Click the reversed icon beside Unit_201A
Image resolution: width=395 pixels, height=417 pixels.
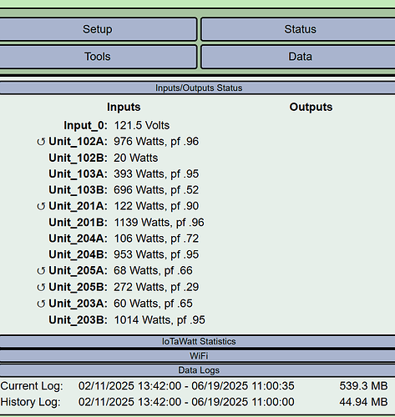click(x=41, y=207)
